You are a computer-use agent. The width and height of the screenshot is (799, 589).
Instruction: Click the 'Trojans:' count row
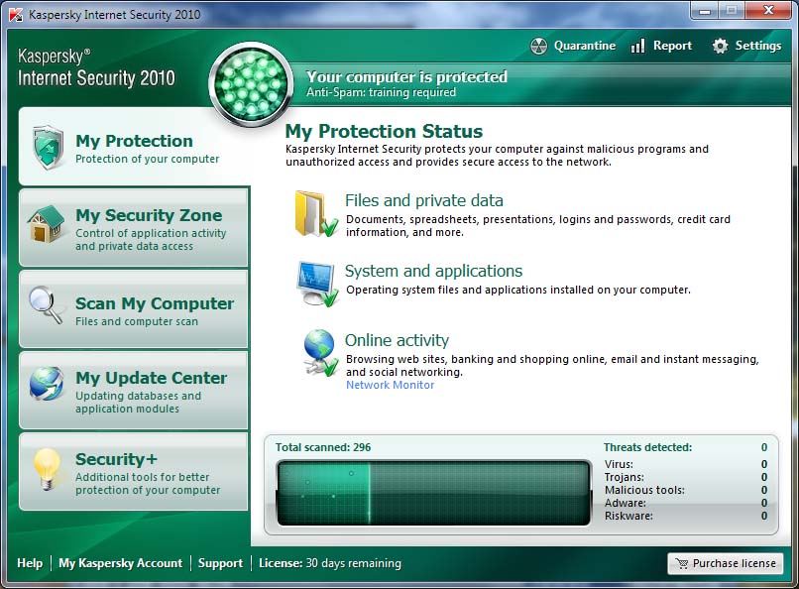click(x=686, y=477)
